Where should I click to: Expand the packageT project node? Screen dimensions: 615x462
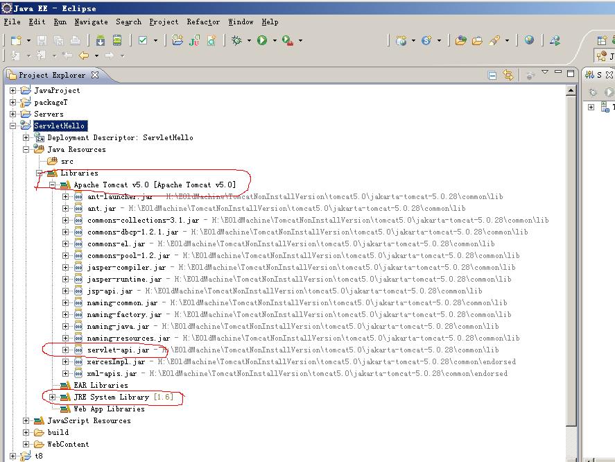[x=13, y=102]
